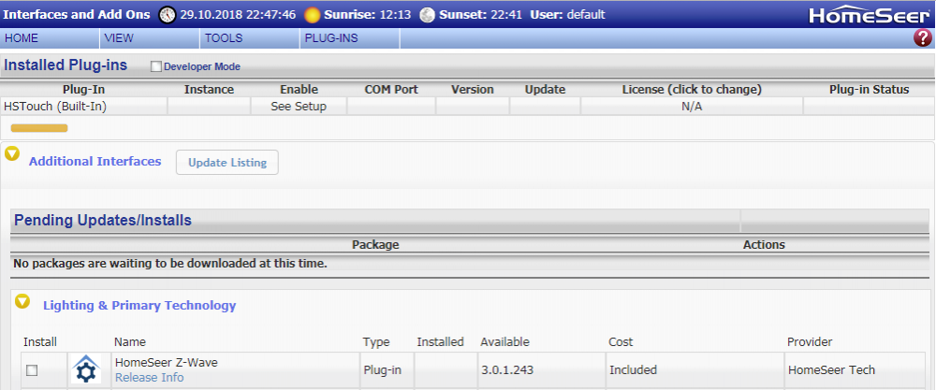Screen dimensions: 936x390
Task: Open the HOME menu
Action: coord(22,38)
